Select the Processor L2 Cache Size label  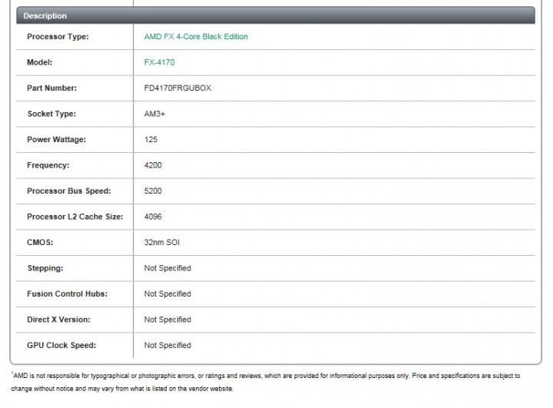click(x=75, y=217)
